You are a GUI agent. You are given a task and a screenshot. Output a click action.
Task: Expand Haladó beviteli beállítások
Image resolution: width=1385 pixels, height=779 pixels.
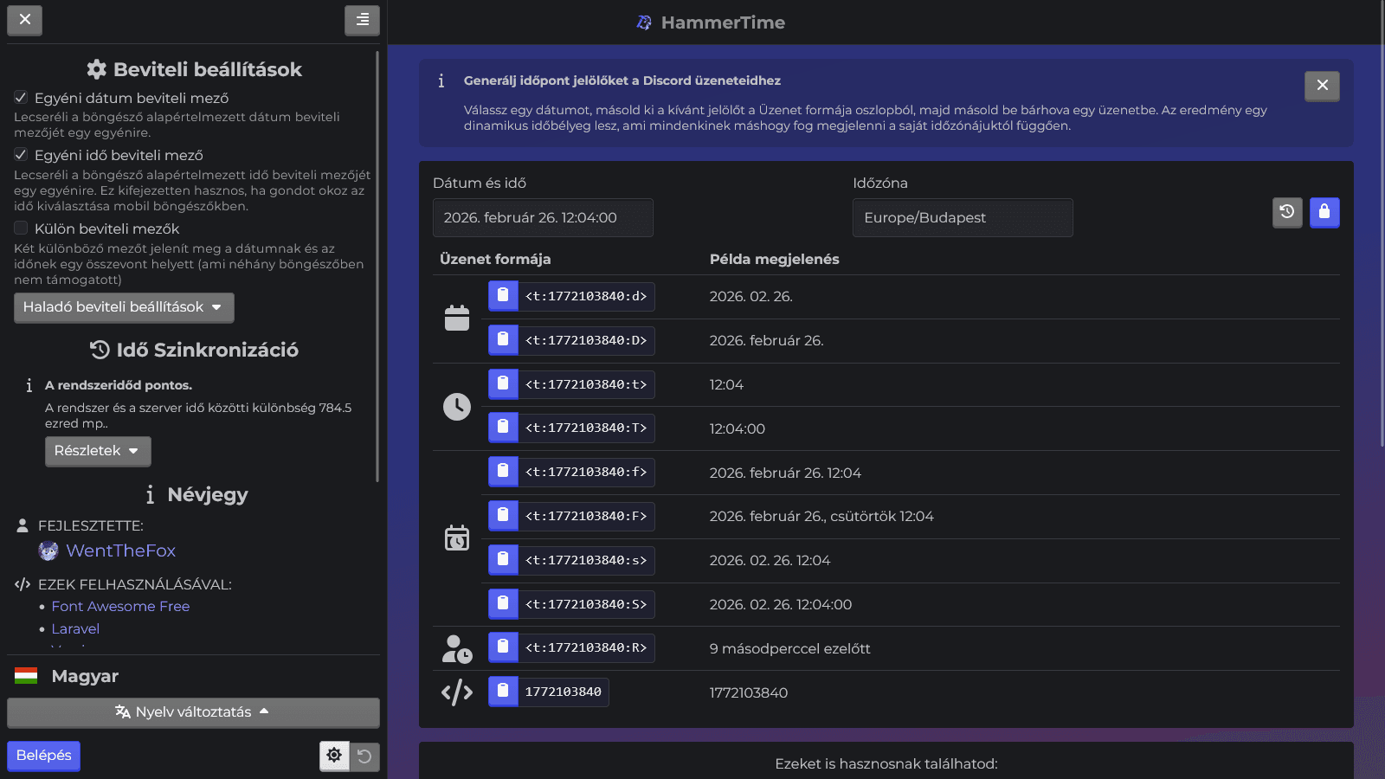pos(123,307)
